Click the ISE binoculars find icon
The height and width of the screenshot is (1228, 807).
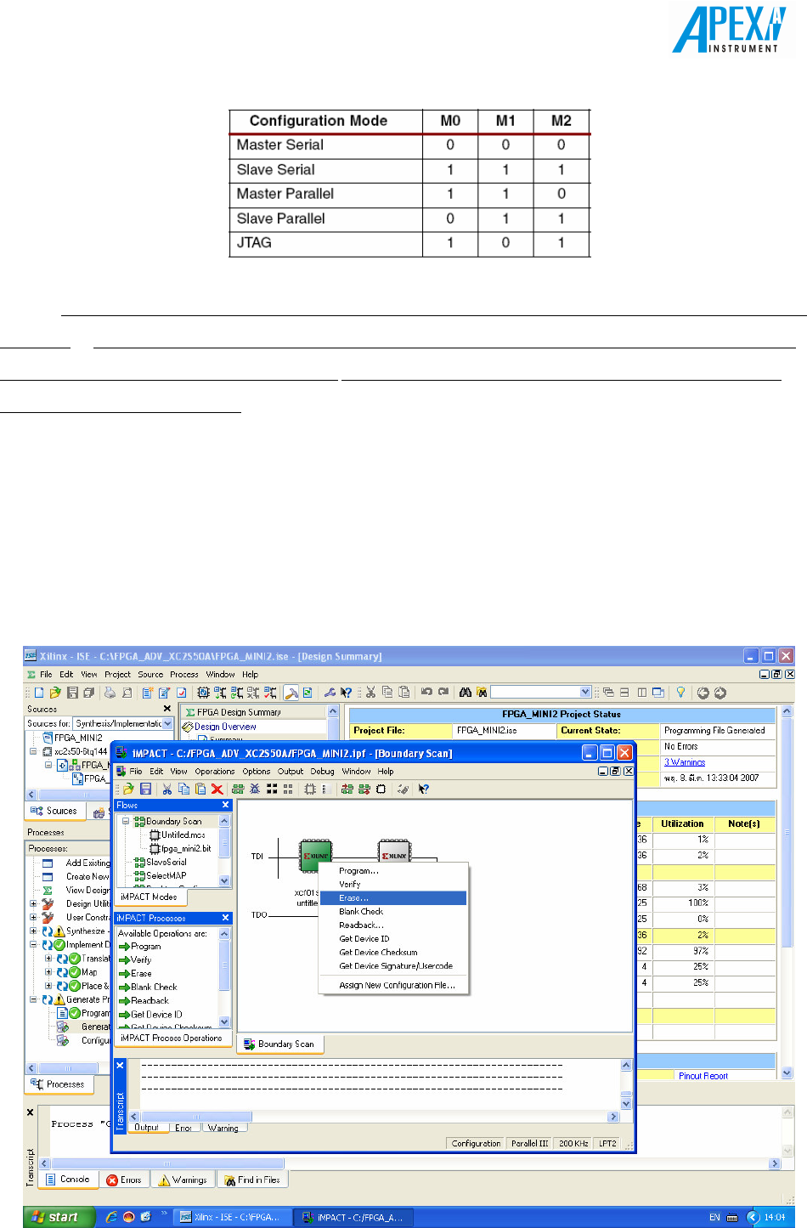(x=465, y=693)
